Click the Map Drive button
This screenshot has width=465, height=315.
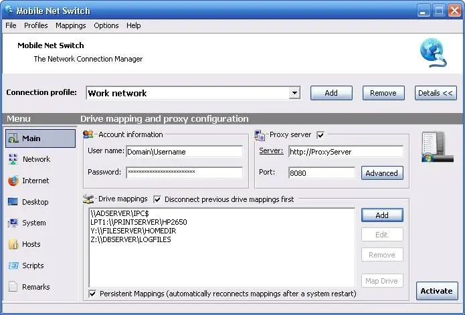click(382, 281)
